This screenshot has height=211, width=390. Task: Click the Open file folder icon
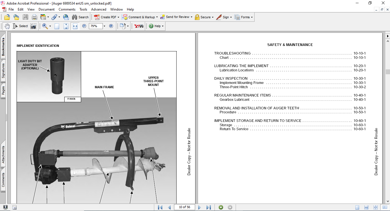tap(7, 17)
